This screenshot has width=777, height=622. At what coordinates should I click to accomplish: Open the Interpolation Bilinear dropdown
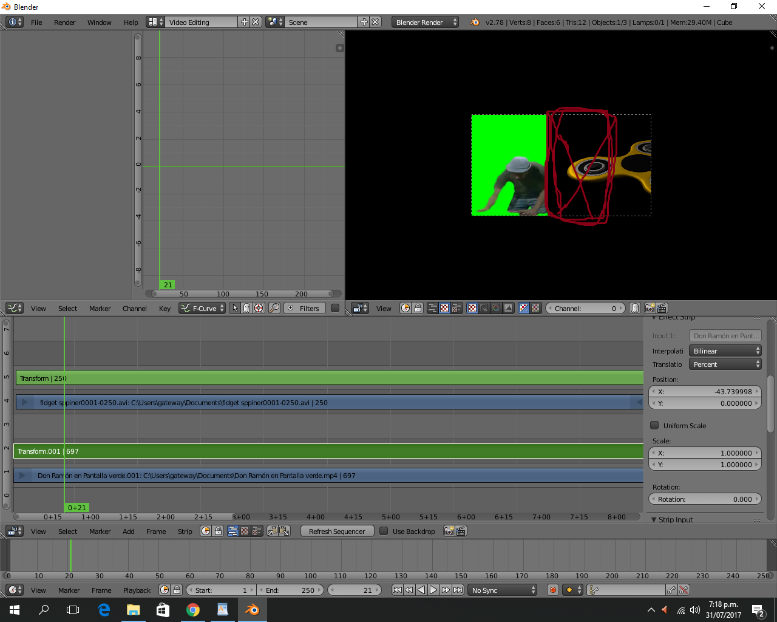pyautogui.click(x=725, y=351)
